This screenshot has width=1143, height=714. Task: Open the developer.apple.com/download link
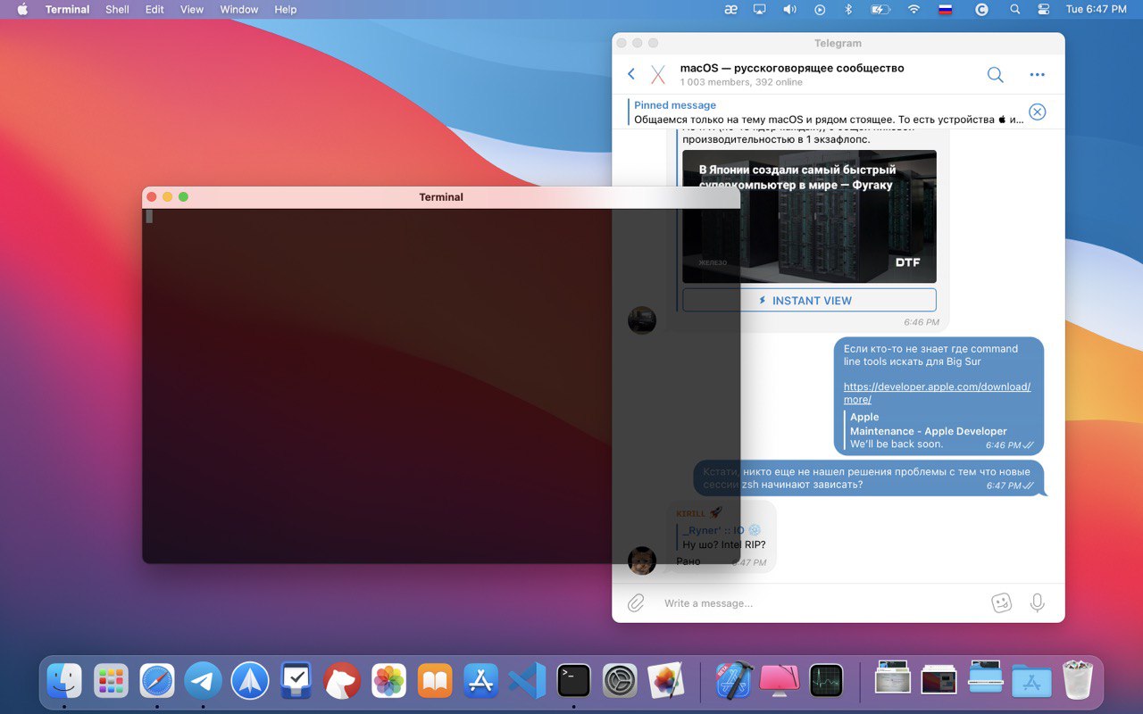(x=937, y=393)
